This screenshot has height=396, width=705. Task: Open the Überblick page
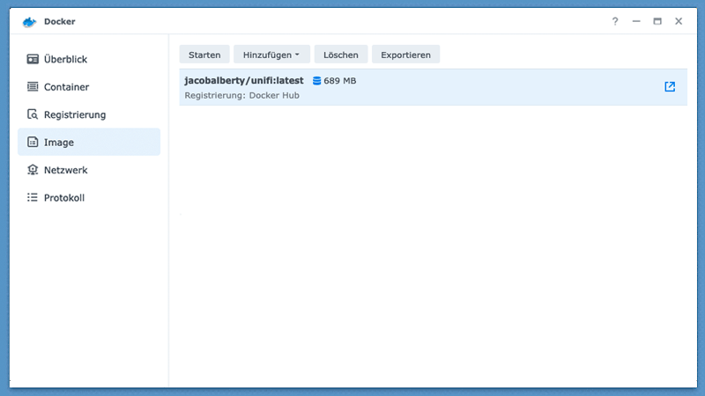pyautogui.click(x=65, y=59)
